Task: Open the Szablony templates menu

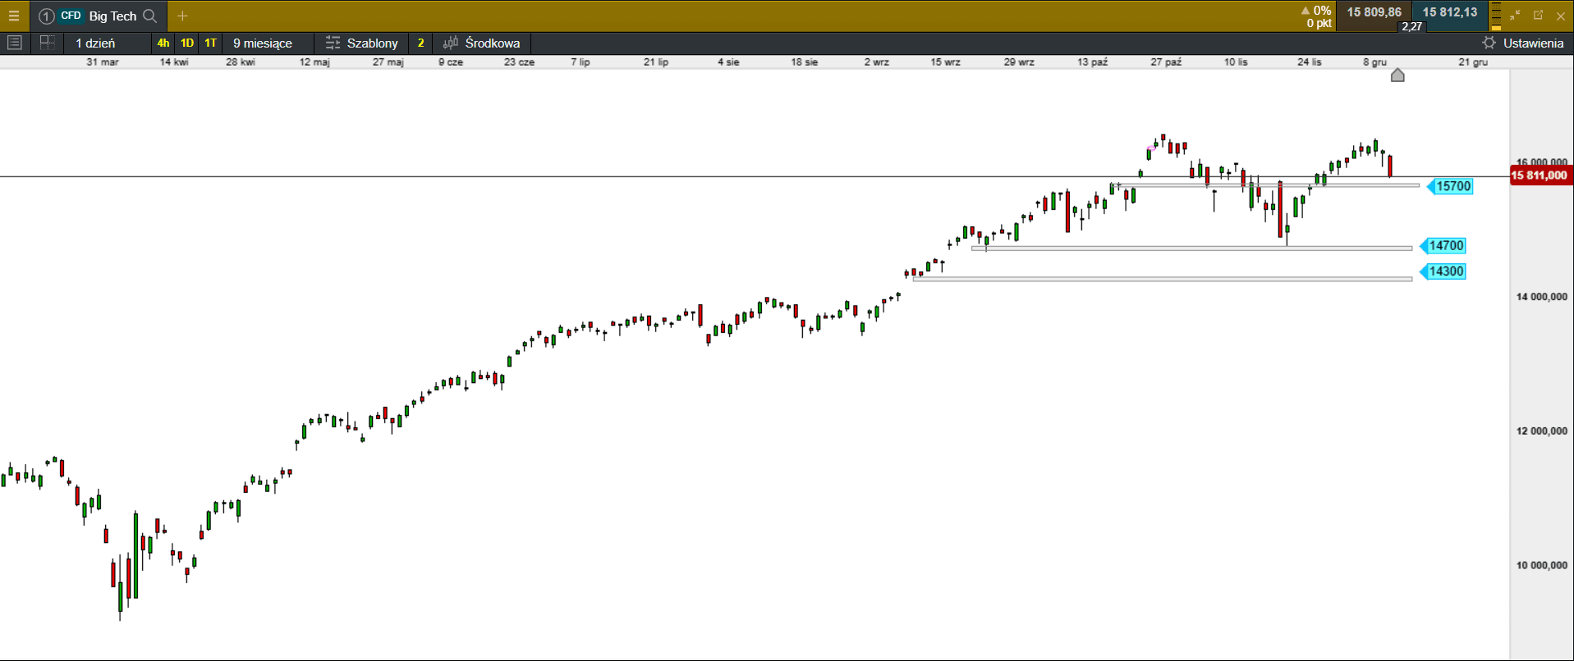Action: click(362, 43)
